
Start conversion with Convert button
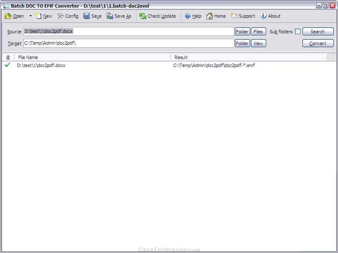click(318, 43)
